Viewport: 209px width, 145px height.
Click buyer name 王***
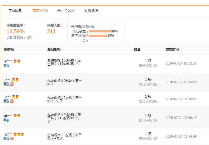click(x=8, y=62)
